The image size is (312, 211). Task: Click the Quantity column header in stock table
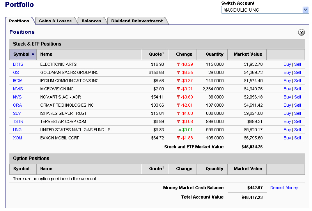[x=214, y=55]
